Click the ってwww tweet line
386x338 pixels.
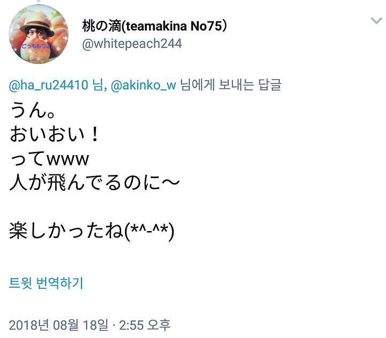point(49,159)
